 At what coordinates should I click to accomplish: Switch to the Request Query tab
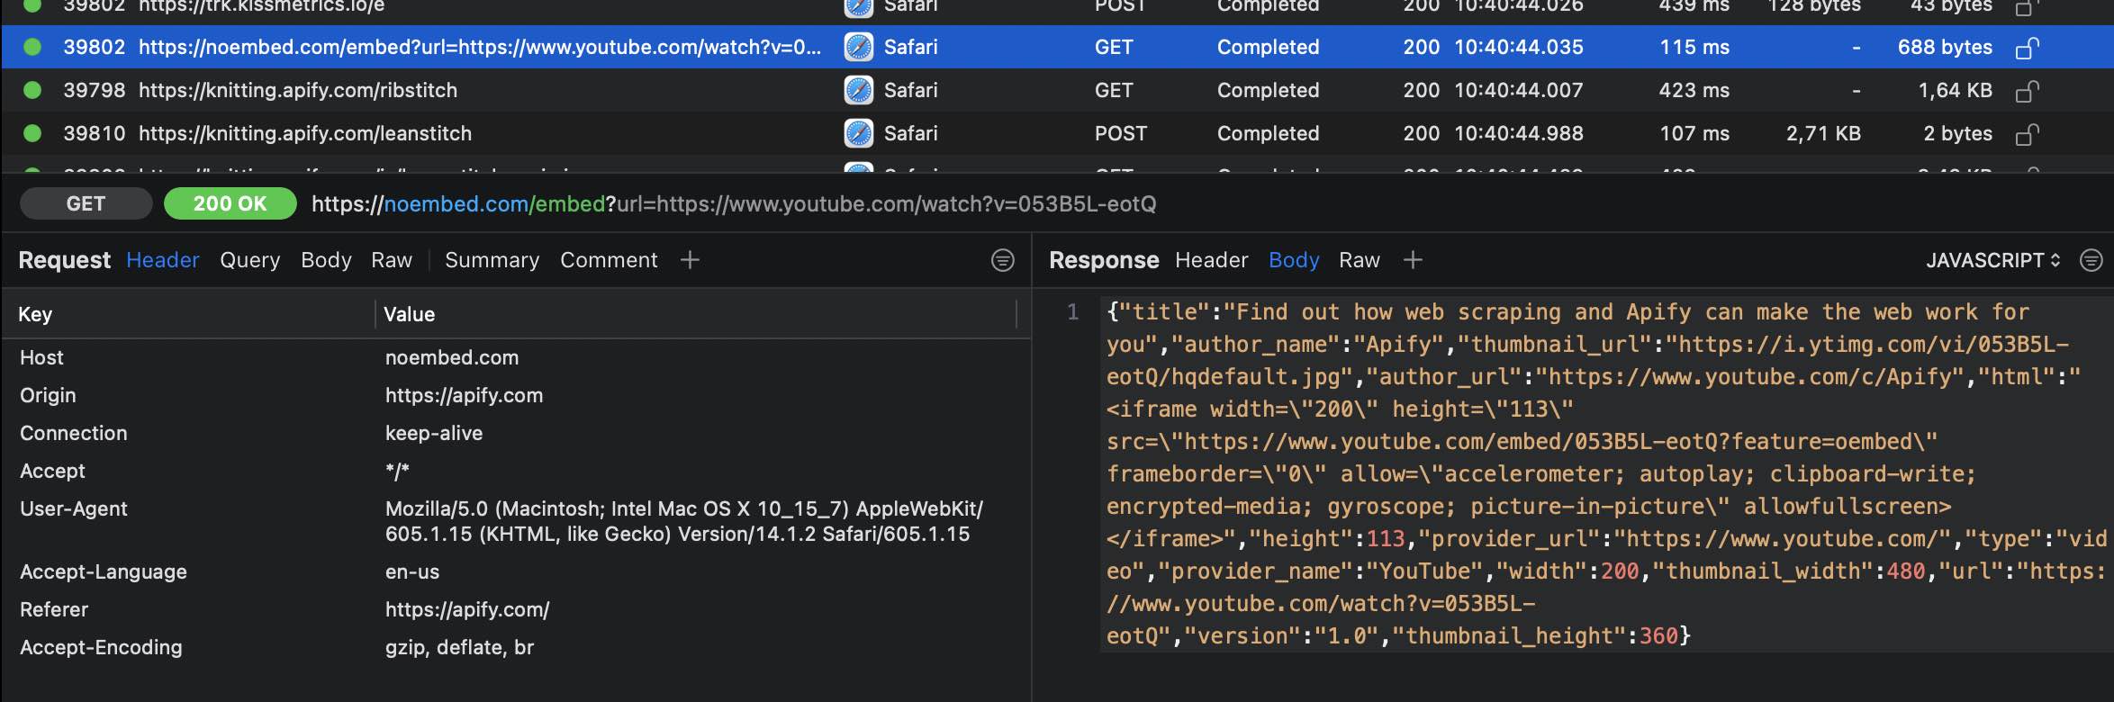tap(249, 260)
